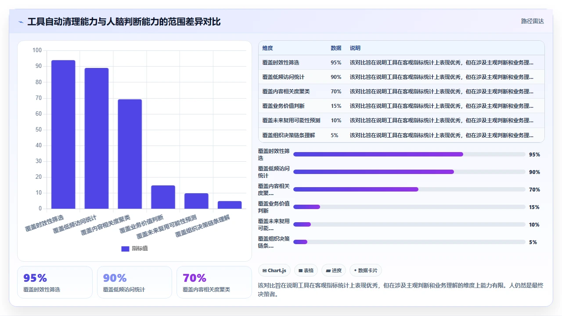562x316 pixels.
Task: Select table cell 覆盖未来复用可能性预测
Action: point(291,121)
